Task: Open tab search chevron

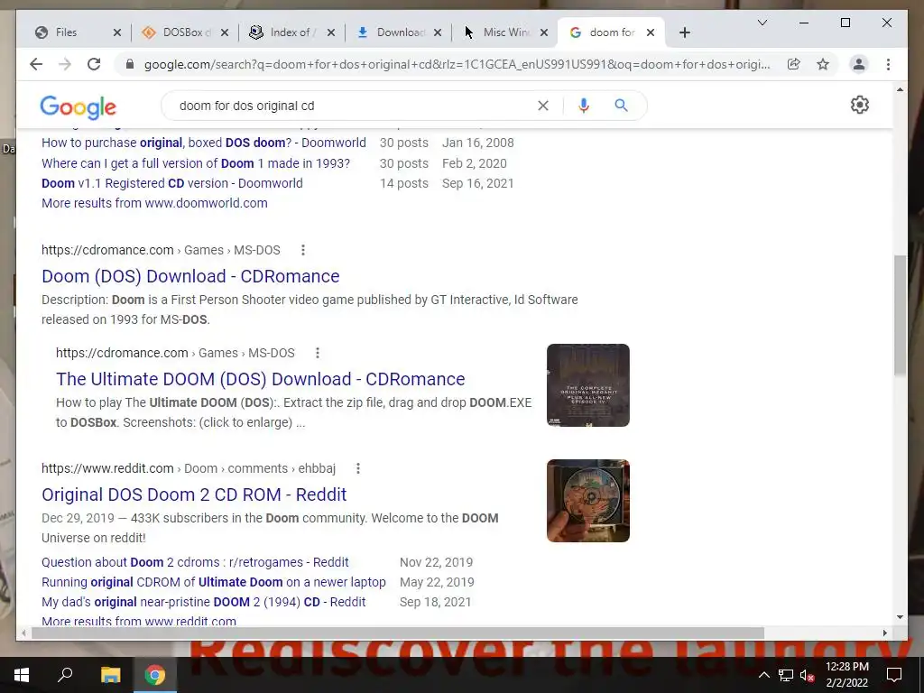Action: pos(762,23)
